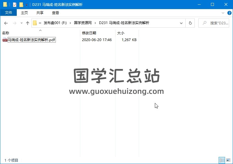This screenshot has width=233, height=164.
Task: Click the search box for D23 folder
Action: [x=214, y=23]
